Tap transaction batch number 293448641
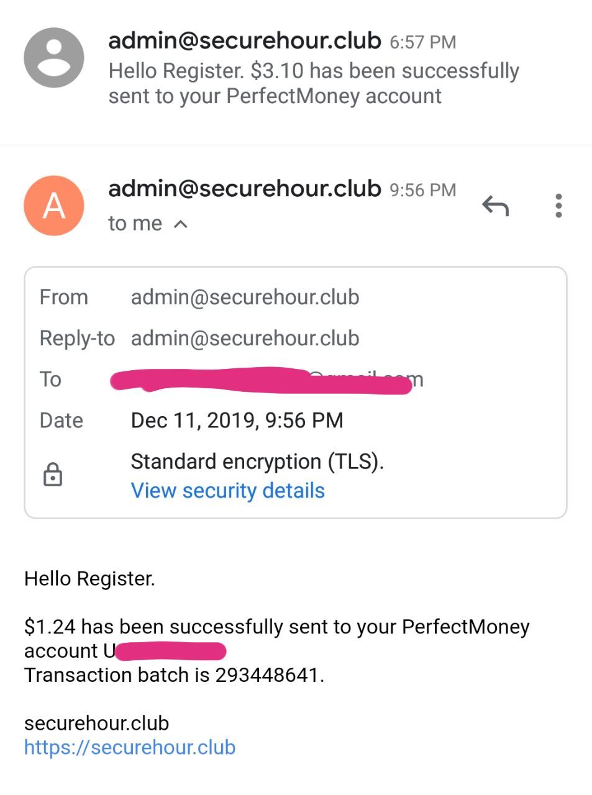Image resolution: width=592 pixels, height=795 pixels. tap(266, 675)
